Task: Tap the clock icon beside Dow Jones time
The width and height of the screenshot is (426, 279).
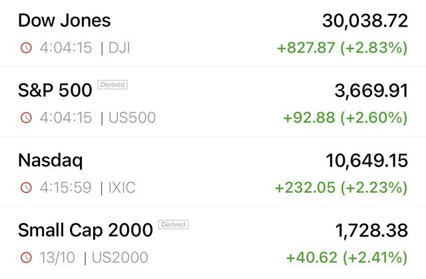Action: tap(27, 48)
